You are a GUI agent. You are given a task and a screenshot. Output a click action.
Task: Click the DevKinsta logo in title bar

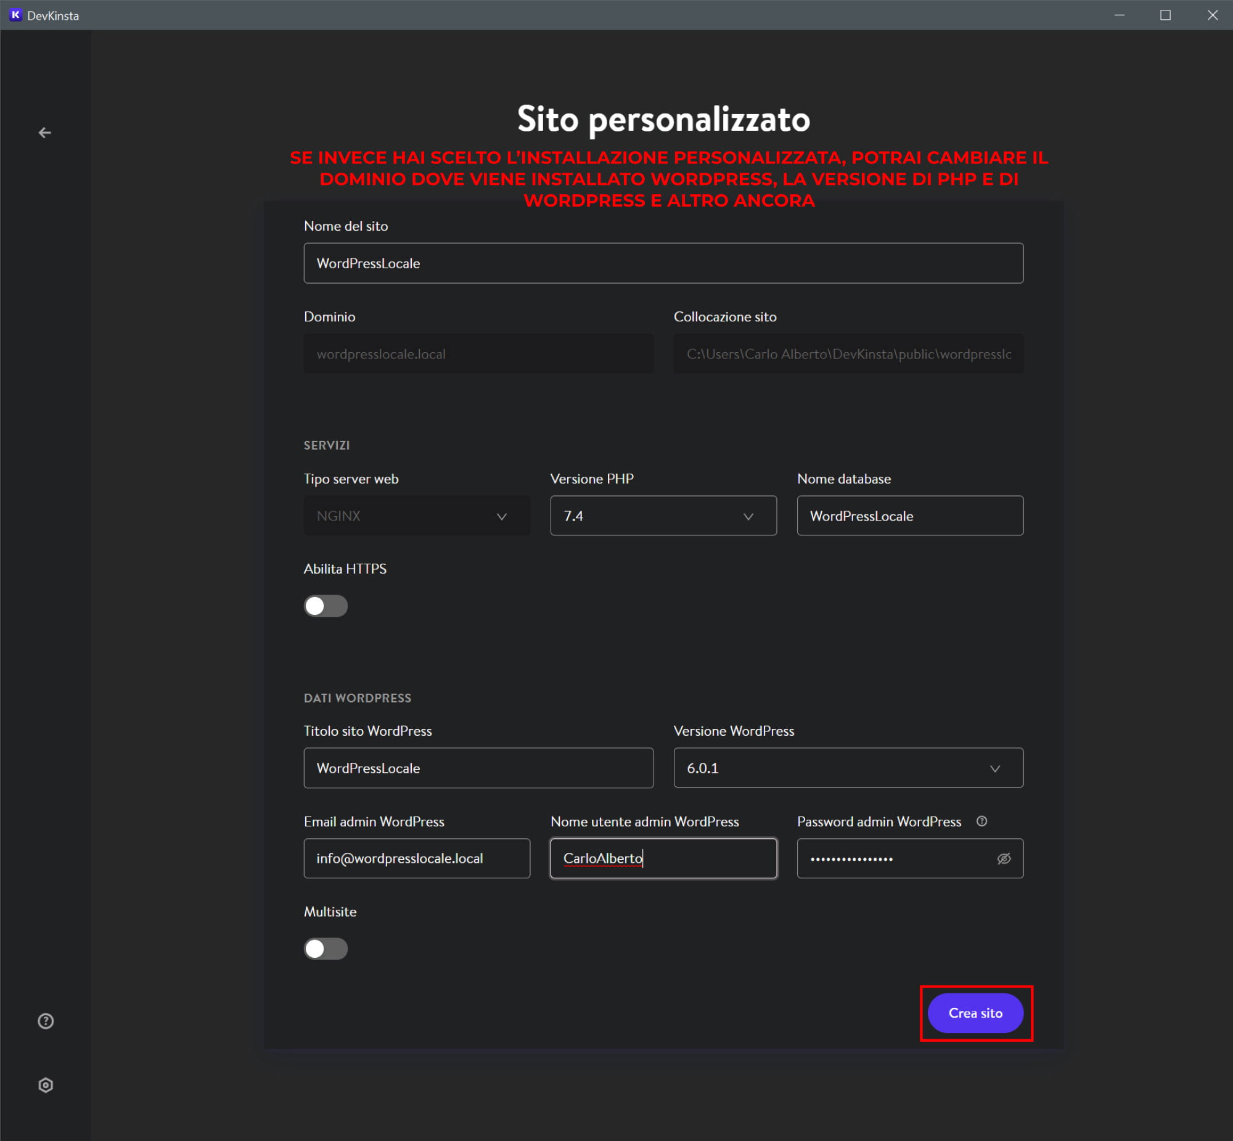tap(15, 15)
